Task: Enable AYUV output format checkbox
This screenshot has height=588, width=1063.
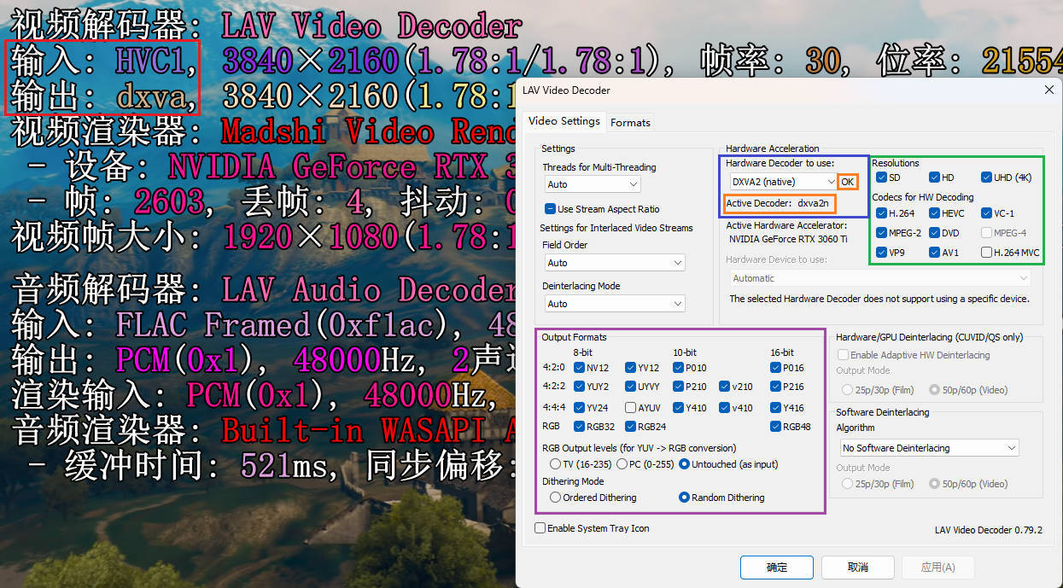Action: tap(629, 408)
